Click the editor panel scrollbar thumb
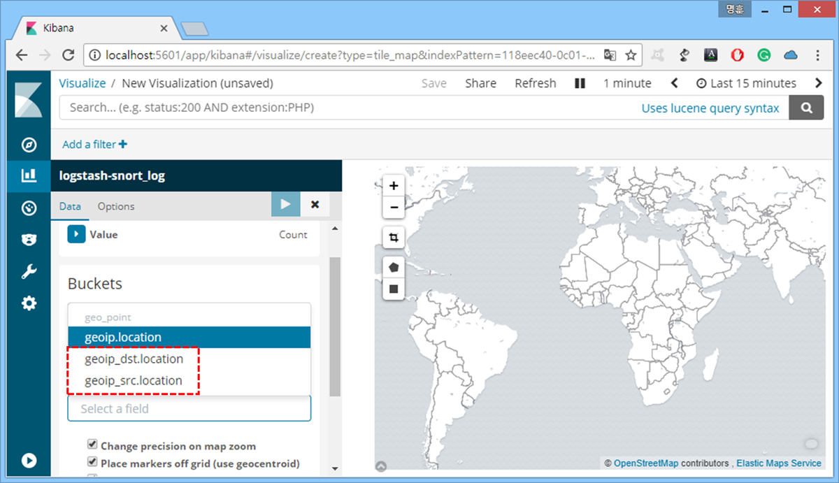Viewport: 839px width, 483px height. pos(335,327)
